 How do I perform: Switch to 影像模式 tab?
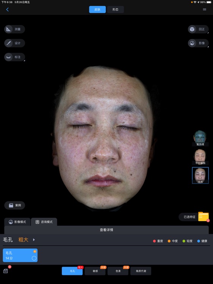[17, 222]
